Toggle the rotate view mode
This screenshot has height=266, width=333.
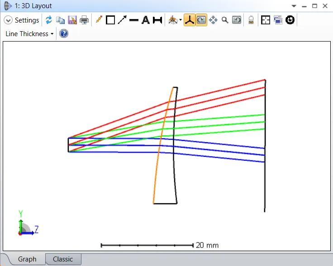click(201, 20)
